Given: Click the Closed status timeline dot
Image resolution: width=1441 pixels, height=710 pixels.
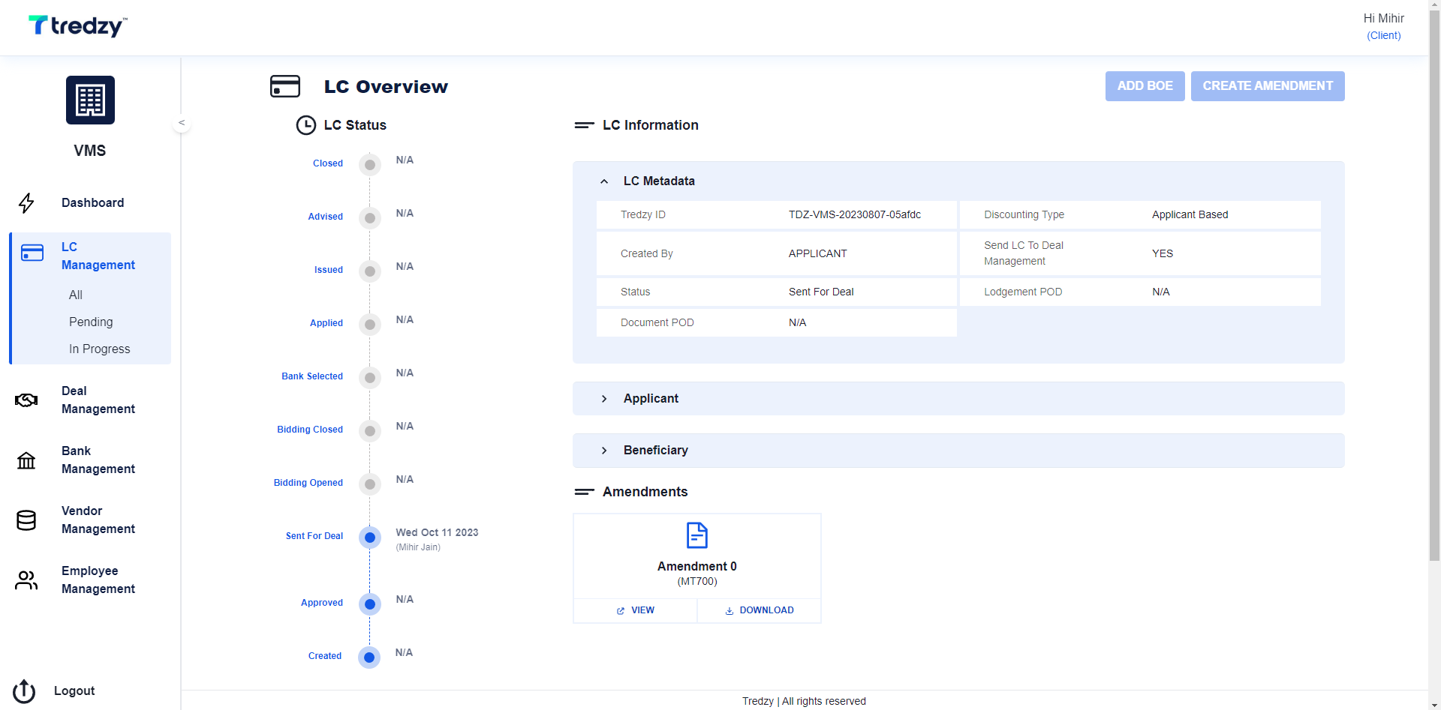Looking at the screenshot, I should [370, 165].
